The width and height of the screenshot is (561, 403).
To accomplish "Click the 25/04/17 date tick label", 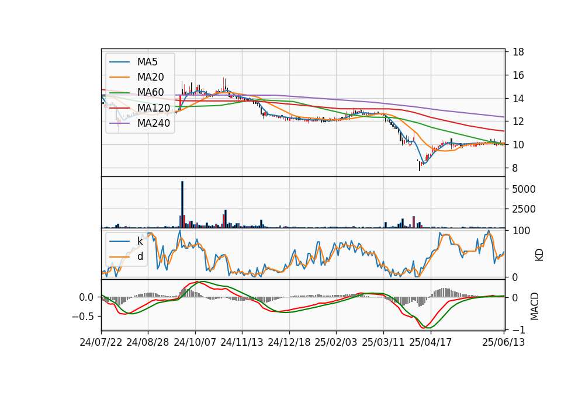I will pyautogui.click(x=431, y=342).
